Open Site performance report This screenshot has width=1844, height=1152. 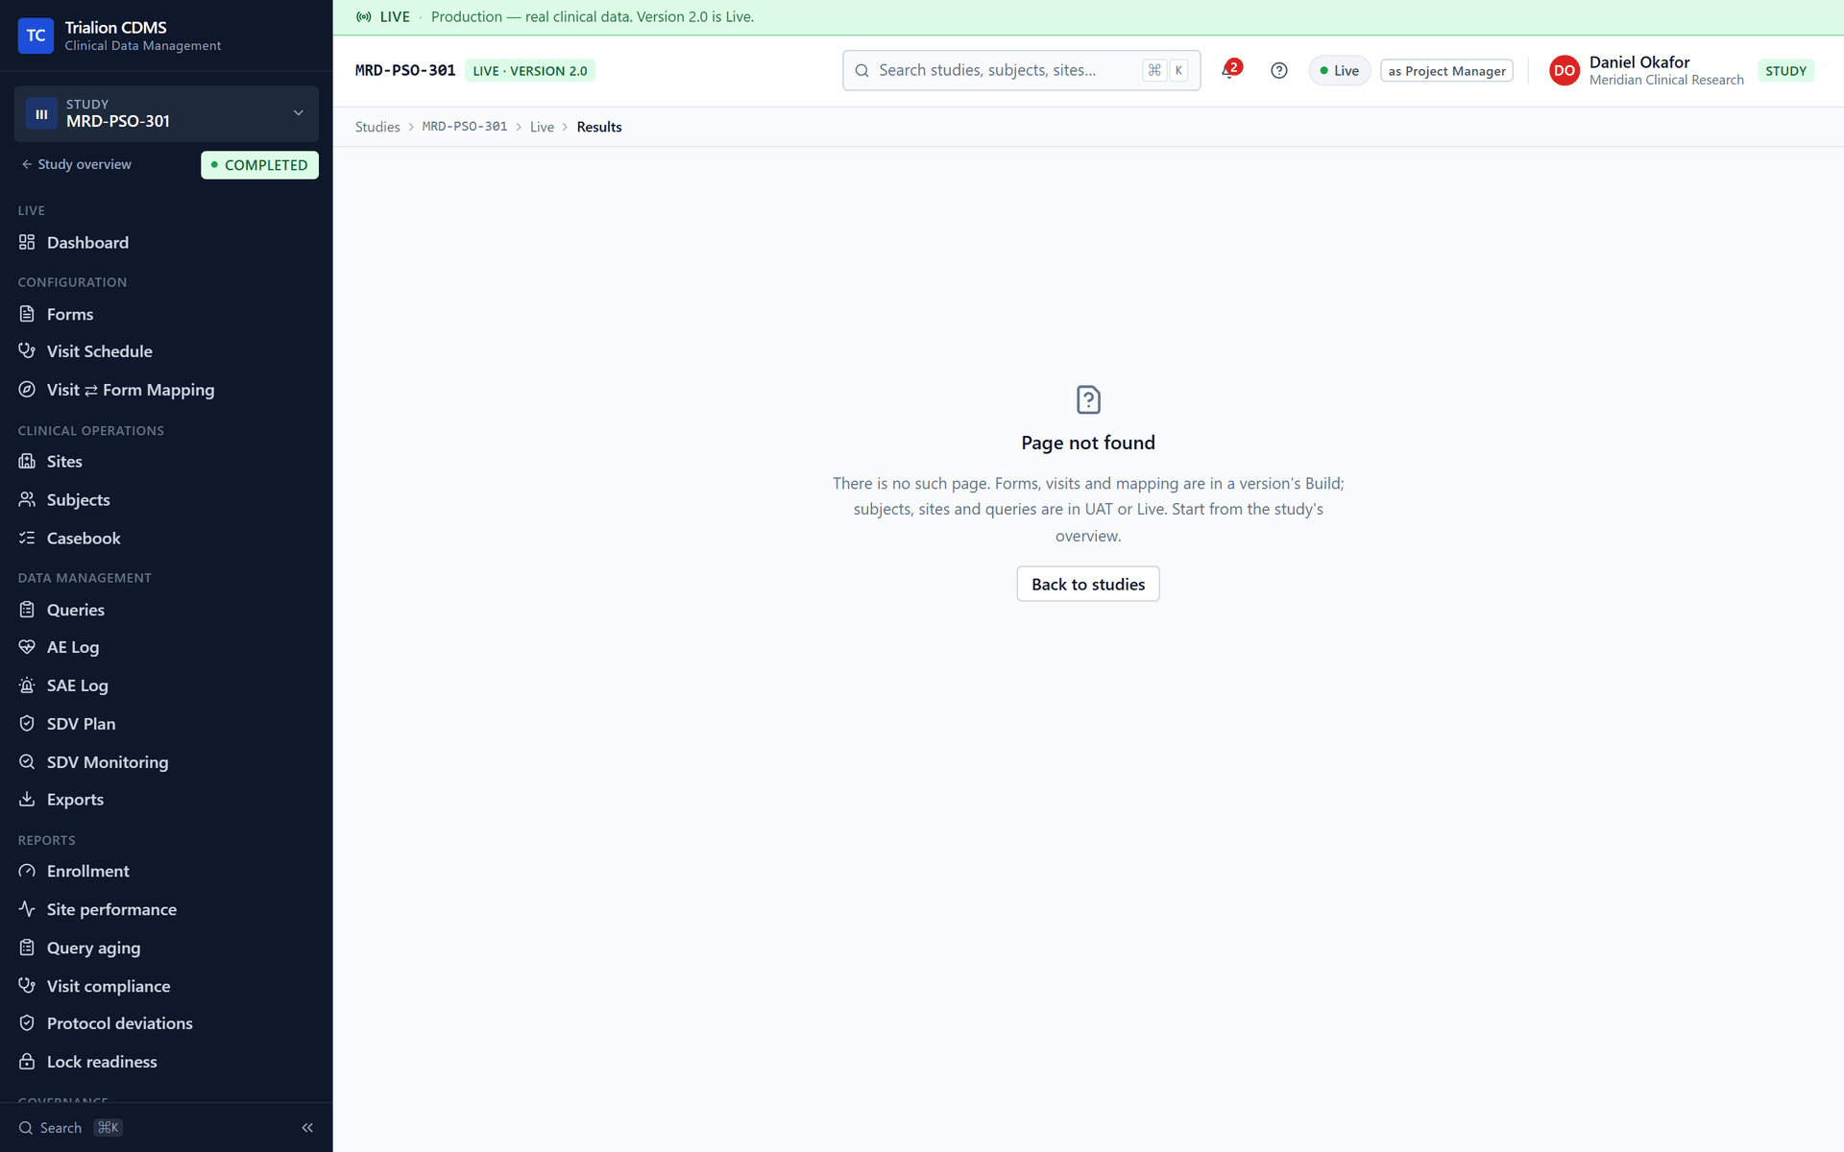(166, 909)
